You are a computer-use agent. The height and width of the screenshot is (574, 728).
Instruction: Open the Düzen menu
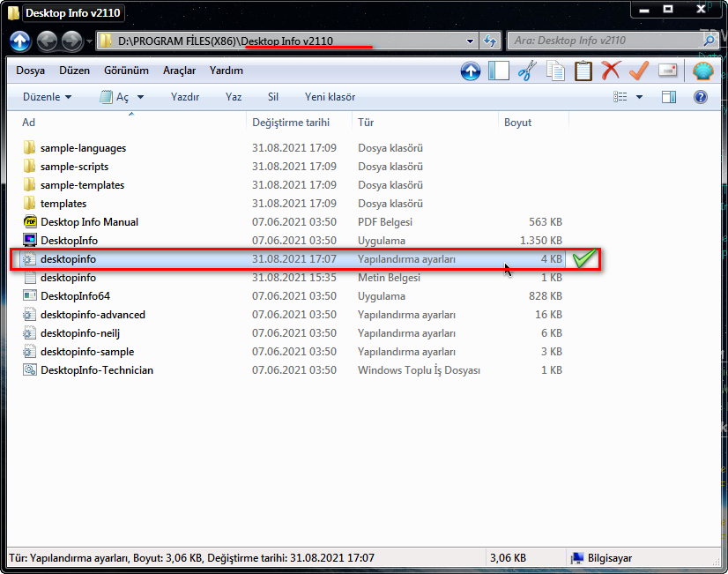click(x=74, y=71)
